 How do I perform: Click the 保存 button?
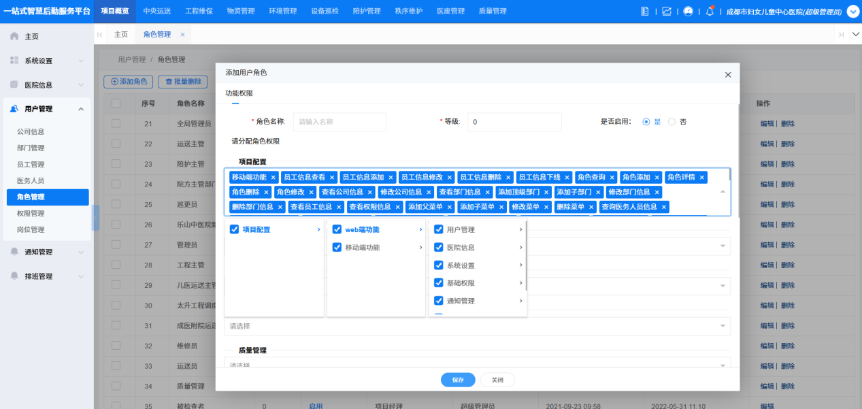(x=458, y=380)
